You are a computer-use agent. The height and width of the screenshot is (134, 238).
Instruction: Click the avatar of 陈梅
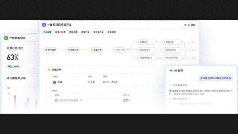[55, 82]
